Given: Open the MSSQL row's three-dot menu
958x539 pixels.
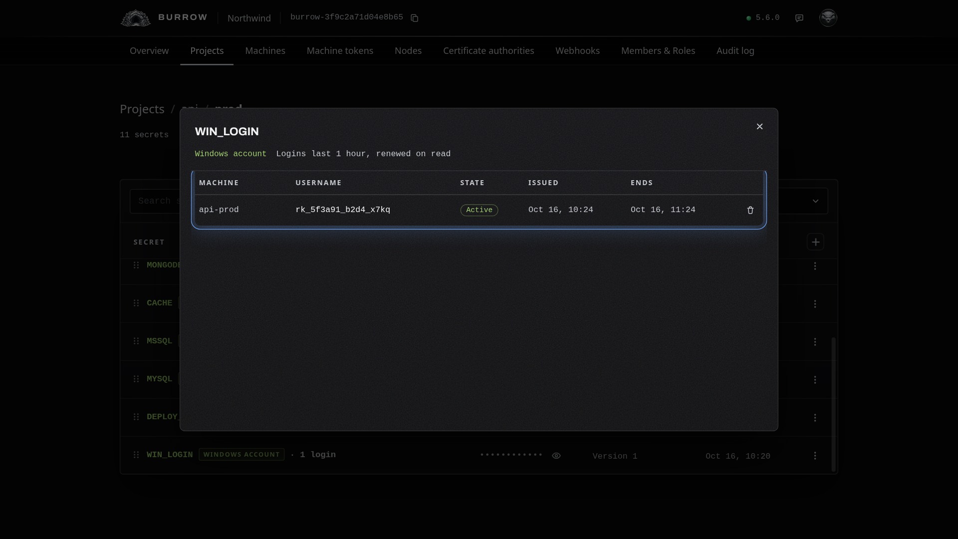Looking at the screenshot, I should 815,342.
